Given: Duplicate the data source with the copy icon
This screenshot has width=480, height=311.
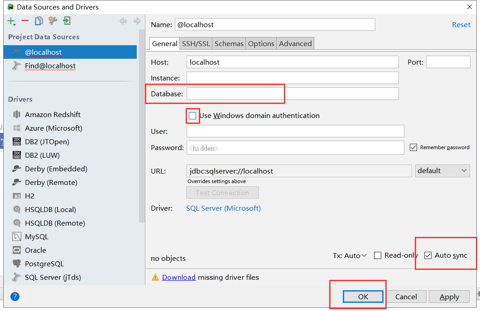Looking at the screenshot, I should [38, 21].
